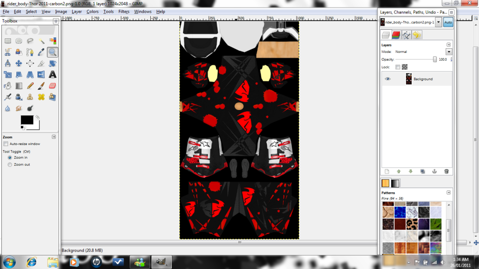Screen dimensions: 479x269
Task: Select the Airbrush tool
Action: tap(7, 97)
